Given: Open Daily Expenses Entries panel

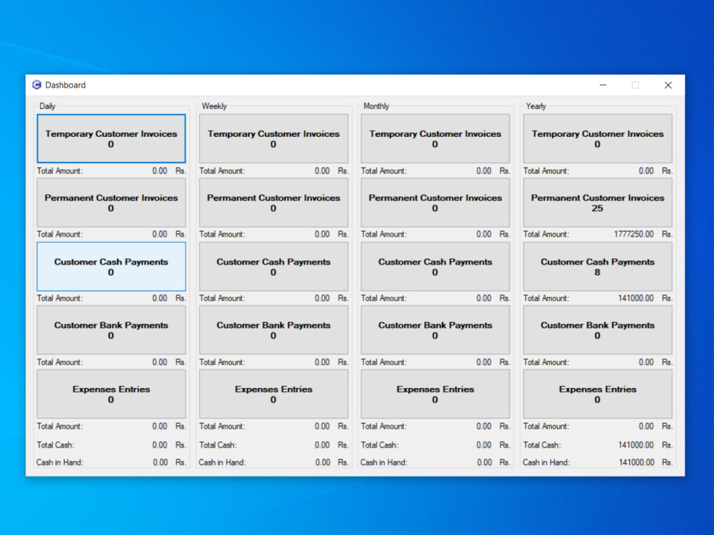Looking at the screenshot, I should 111,394.
